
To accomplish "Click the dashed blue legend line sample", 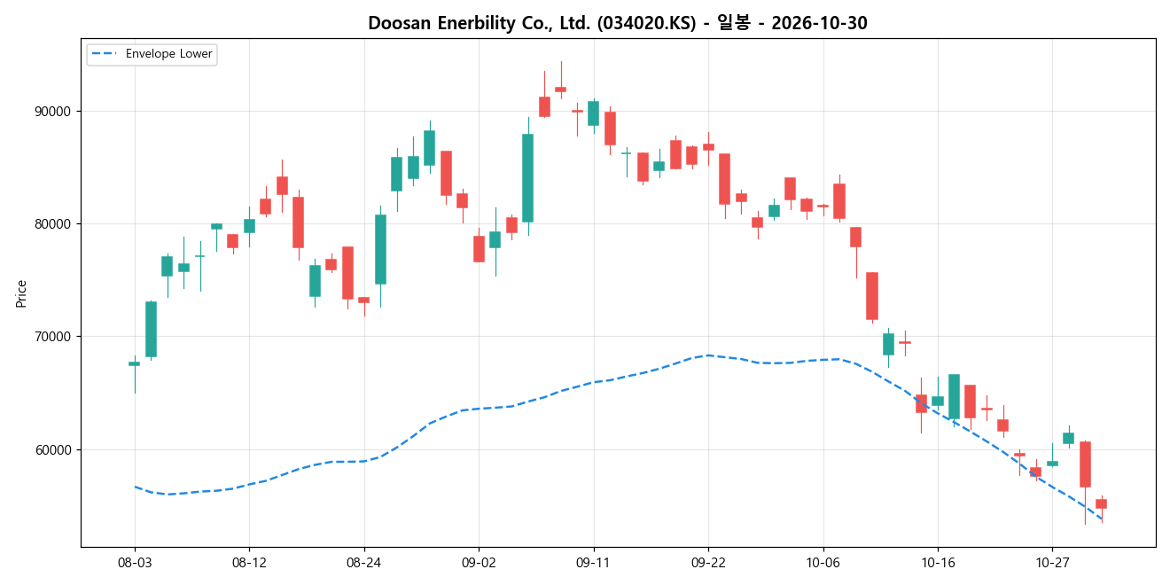I will [x=103, y=54].
